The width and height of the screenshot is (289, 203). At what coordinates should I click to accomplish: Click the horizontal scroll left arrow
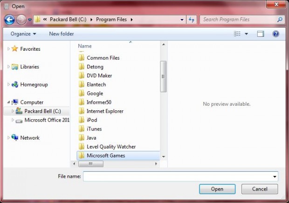(74, 163)
